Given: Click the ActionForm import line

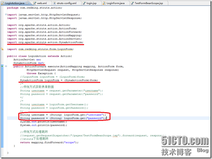Looking at the screenshot, I should 42,29.
